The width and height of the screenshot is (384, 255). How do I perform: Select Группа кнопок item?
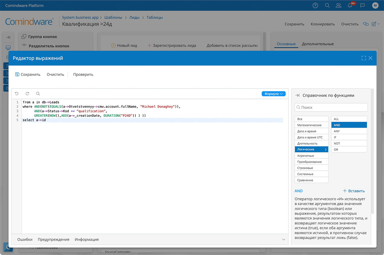pyautogui.click(x=39, y=37)
